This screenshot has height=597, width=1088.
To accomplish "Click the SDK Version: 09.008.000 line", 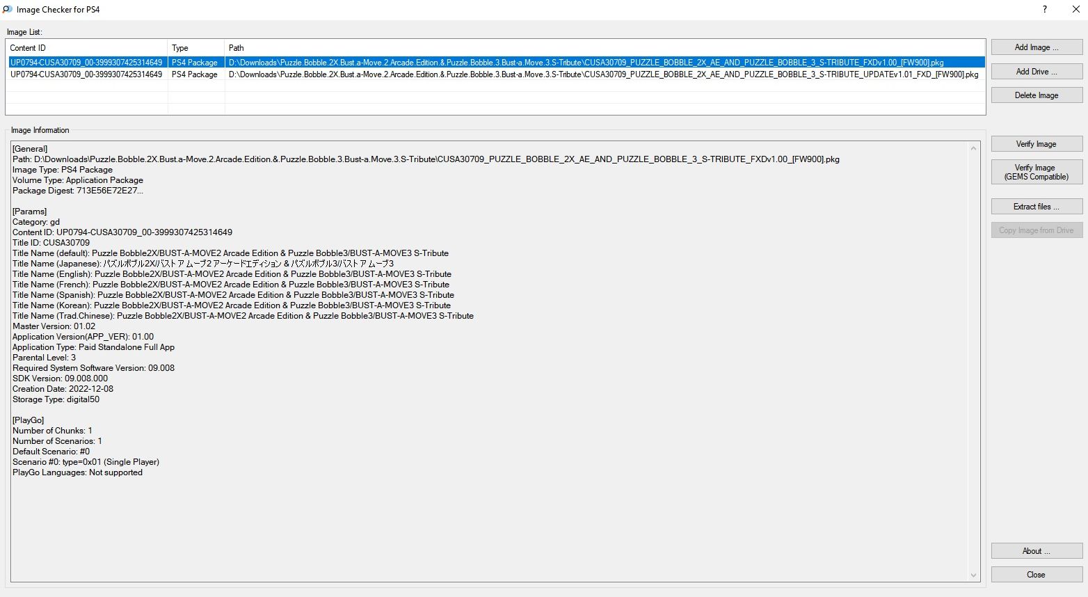I will (60, 379).
